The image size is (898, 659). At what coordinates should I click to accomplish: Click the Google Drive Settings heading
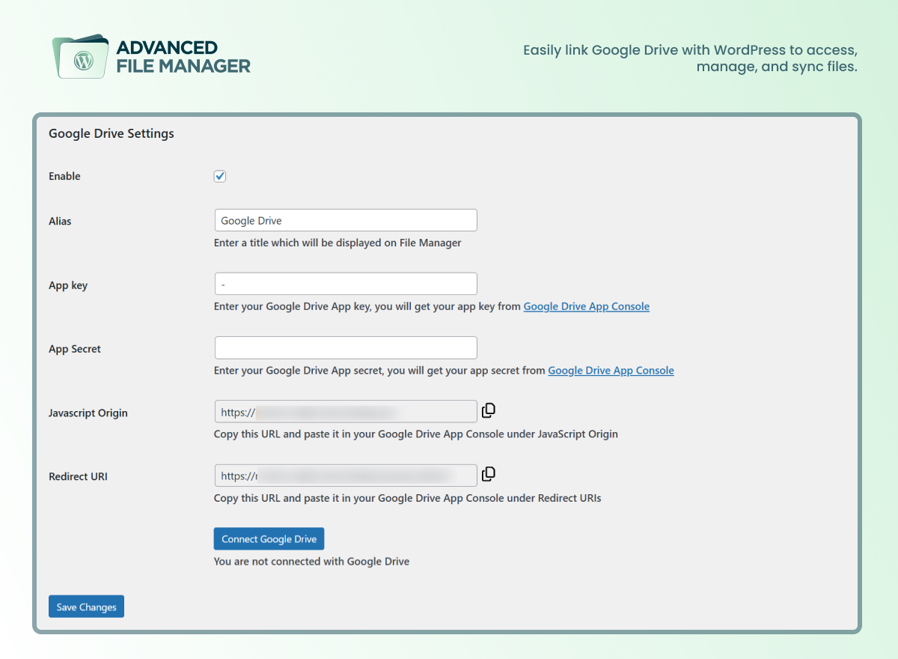[112, 133]
